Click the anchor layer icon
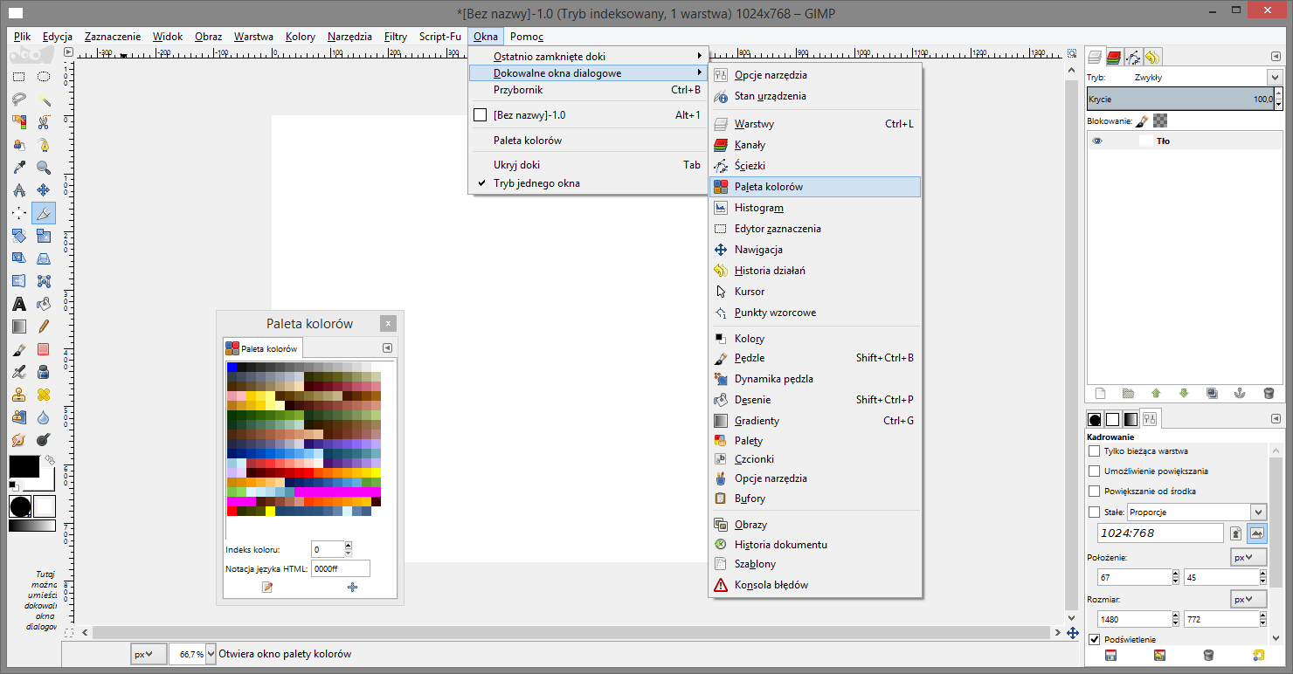 (1239, 394)
